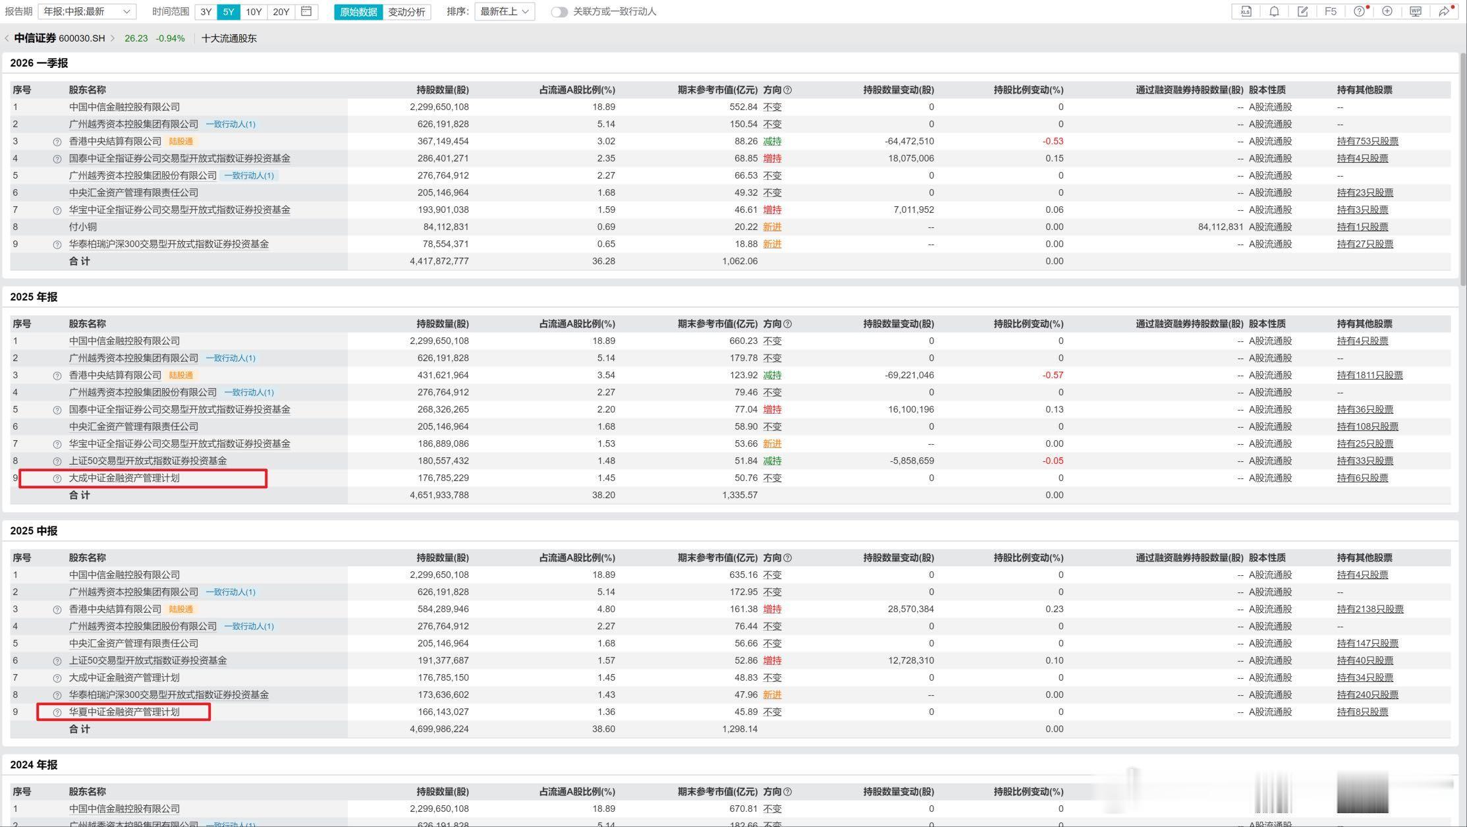Image resolution: width=1467 pixels, height=827 pixels.
Task: Click the vertical scrollbar on right
Action: coord(1462,171)
